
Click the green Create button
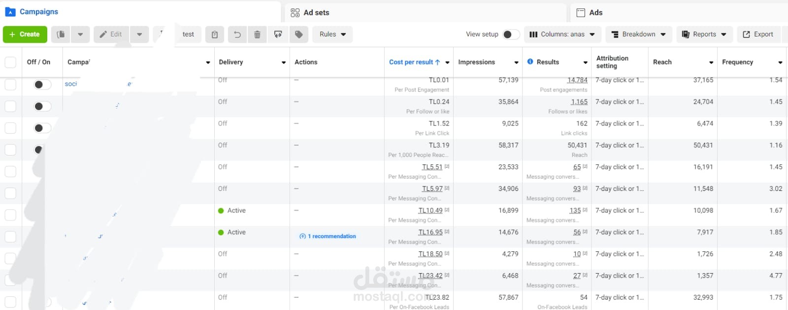25,34
